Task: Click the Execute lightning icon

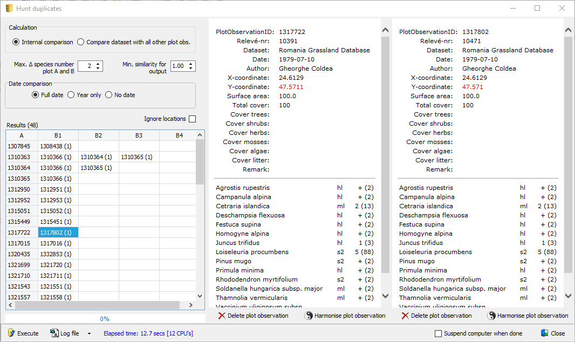Action: point(11,333)
